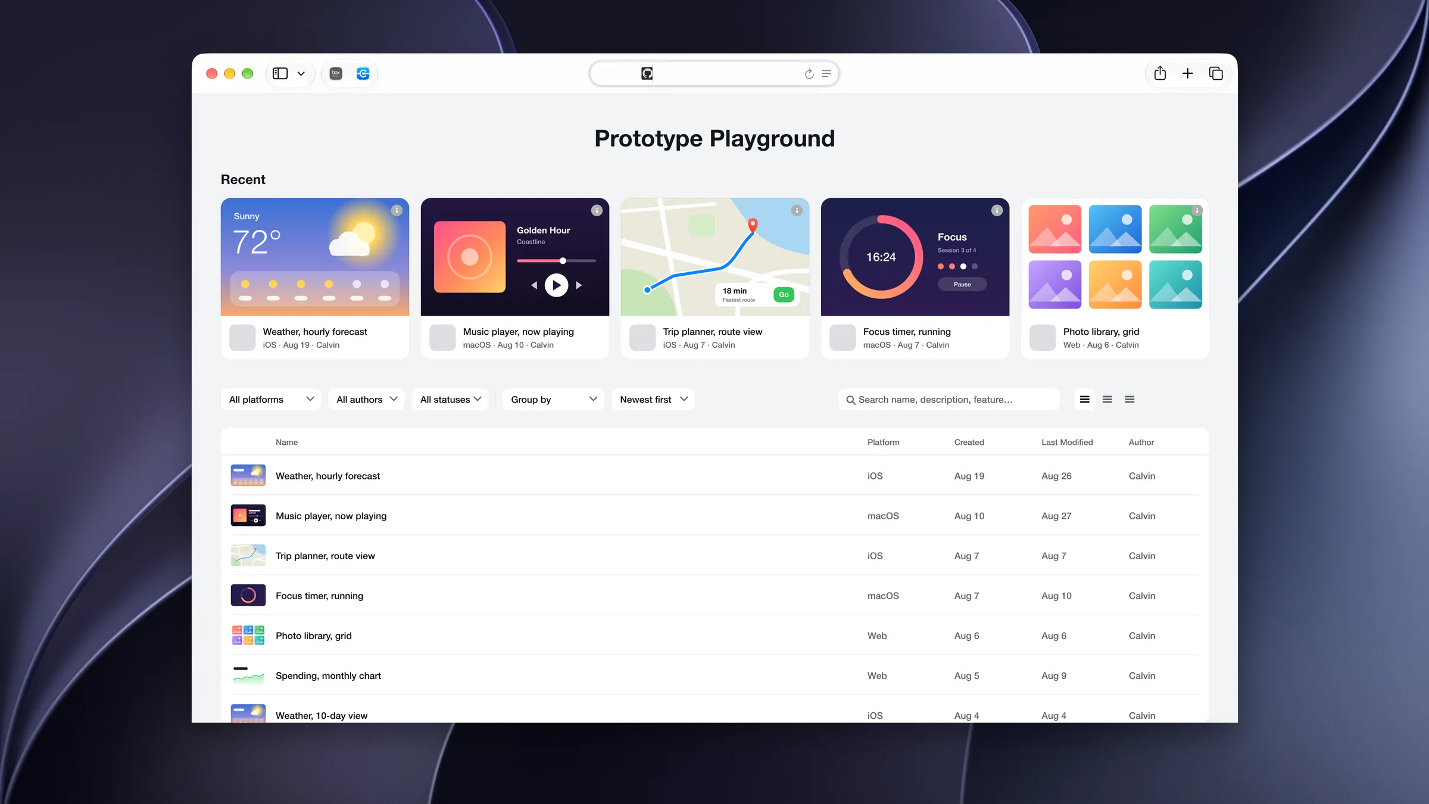Open the Music player, now playing recent card
This screenshot has width=1429, height=804.
515,278
